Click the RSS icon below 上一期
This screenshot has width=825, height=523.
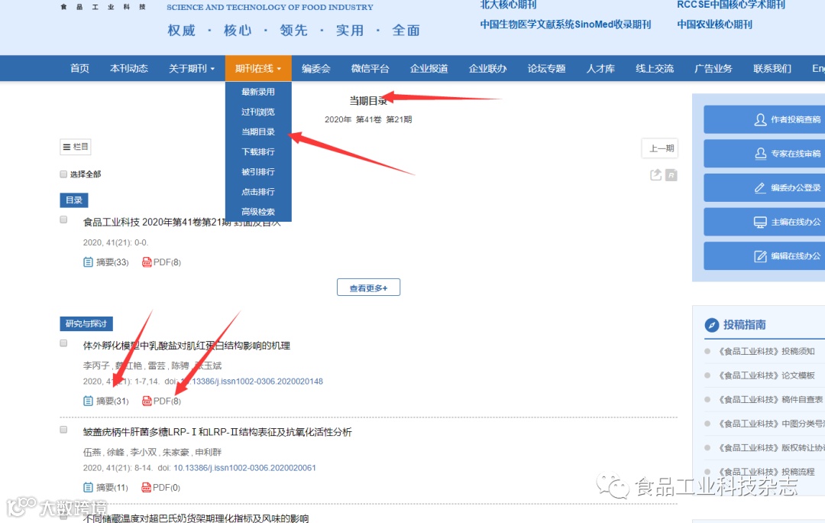(x=671, y=175)
